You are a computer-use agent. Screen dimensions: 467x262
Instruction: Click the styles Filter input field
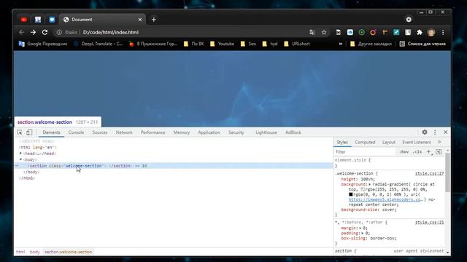(x=365, y=152)
